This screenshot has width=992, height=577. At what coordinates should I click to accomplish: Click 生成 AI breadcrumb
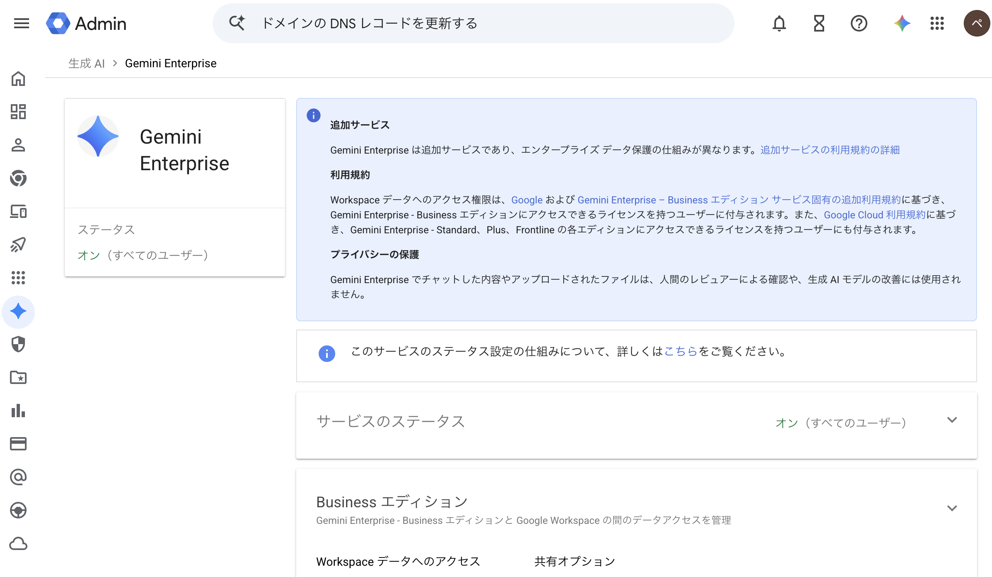(86, 64)
